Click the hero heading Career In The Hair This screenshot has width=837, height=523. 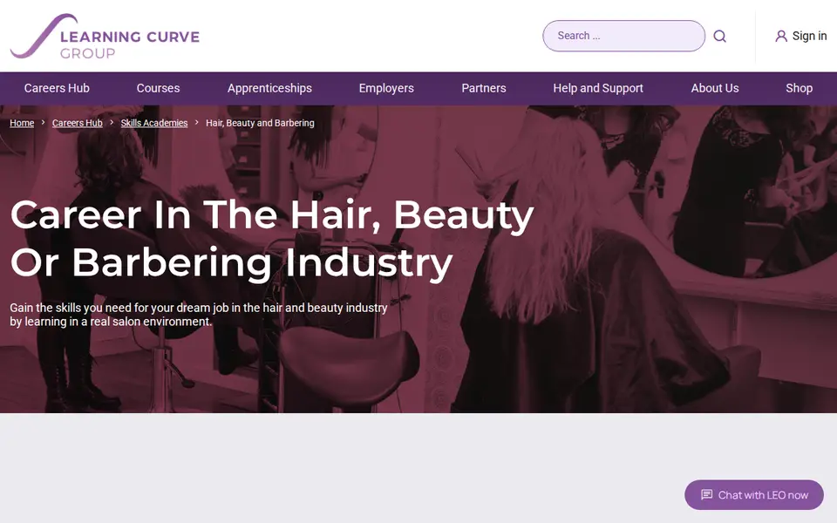[x=272, y=238]
